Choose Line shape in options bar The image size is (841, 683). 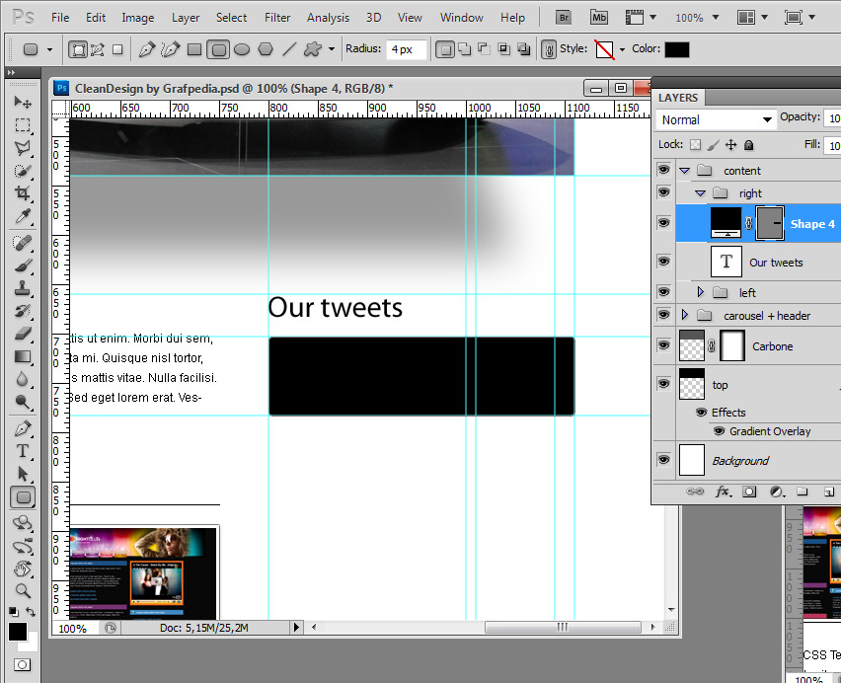coord(289,50)
